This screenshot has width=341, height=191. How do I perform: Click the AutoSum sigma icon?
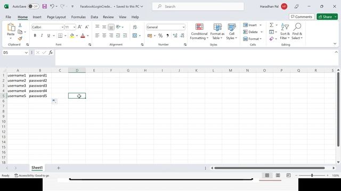point(271,25)
